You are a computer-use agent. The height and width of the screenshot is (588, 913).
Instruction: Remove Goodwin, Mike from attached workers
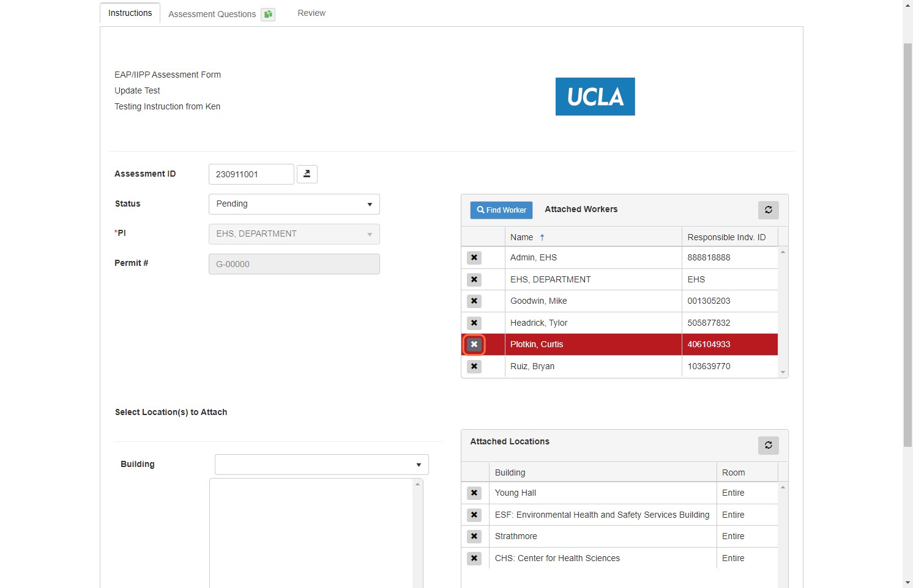[x=474, y=301]
